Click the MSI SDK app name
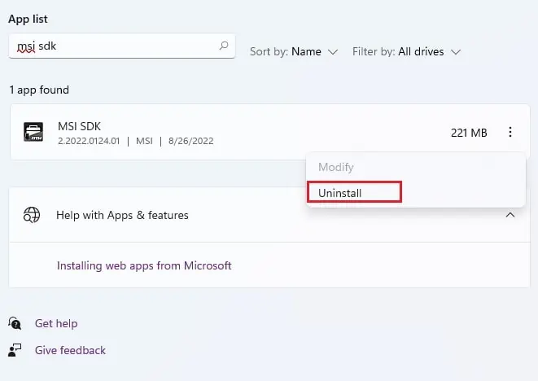This screenshot has width=538, height=381. coord(80,126)
